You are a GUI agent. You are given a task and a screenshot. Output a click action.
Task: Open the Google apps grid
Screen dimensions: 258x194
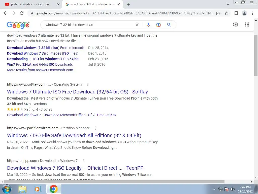(247, 25)
